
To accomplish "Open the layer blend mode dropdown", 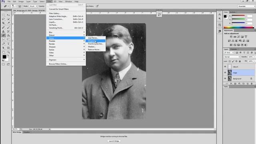I will [232, 57].
